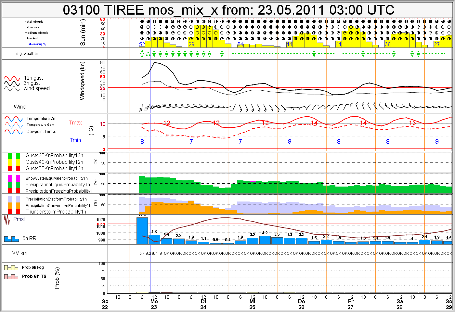Click the Prob 6h TS legend icon

point(11,277)
